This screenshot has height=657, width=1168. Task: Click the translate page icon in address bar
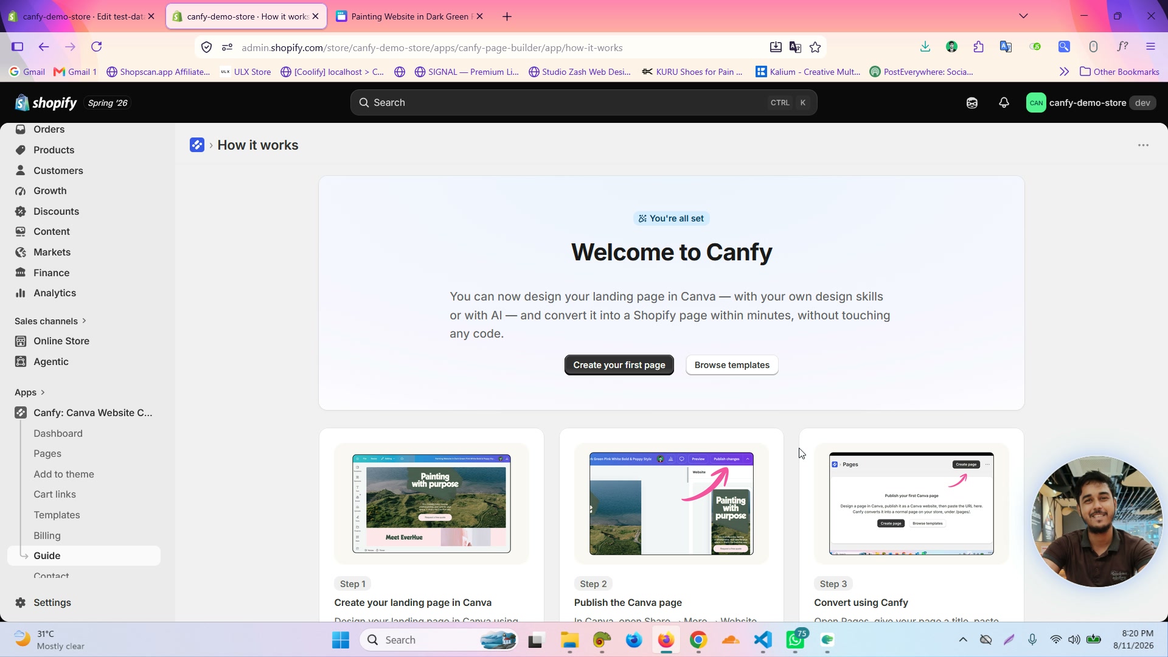point(795,47)
